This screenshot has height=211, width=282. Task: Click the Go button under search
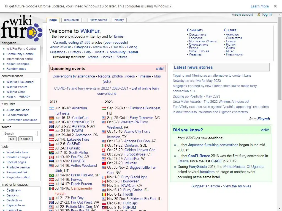tap(12, 139)
